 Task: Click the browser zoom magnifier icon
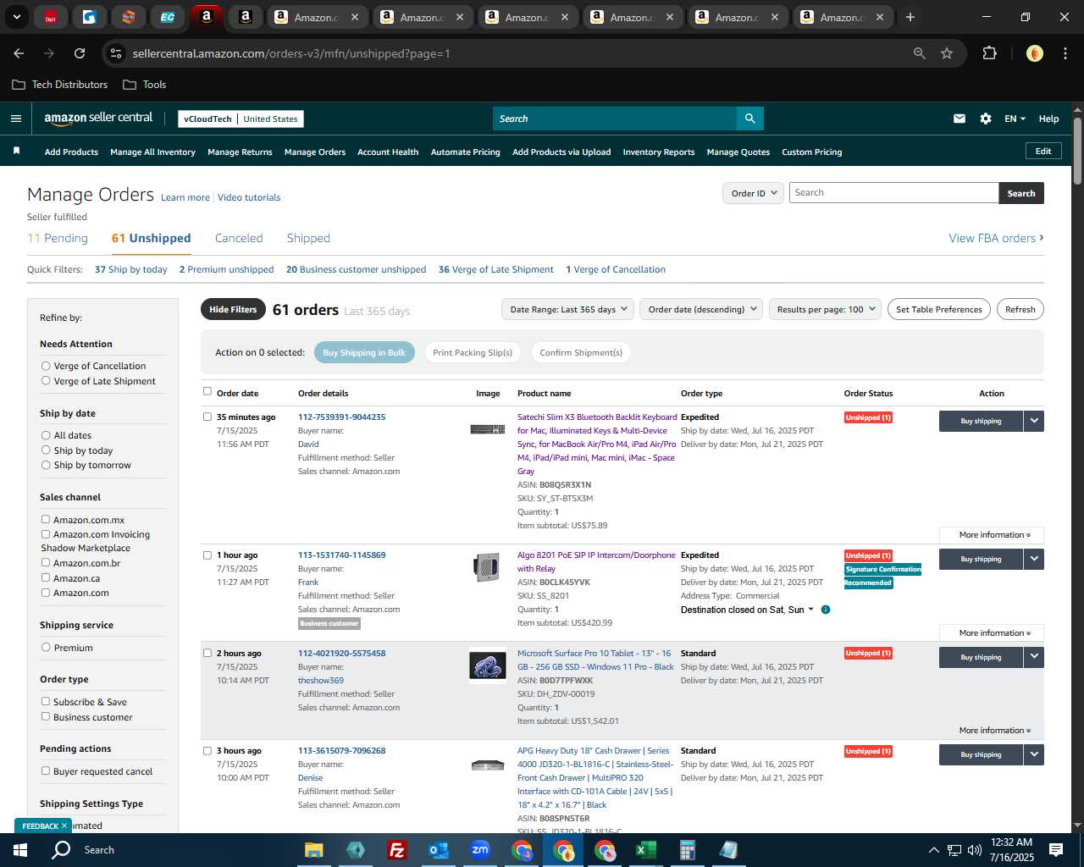tap(920, 53)
